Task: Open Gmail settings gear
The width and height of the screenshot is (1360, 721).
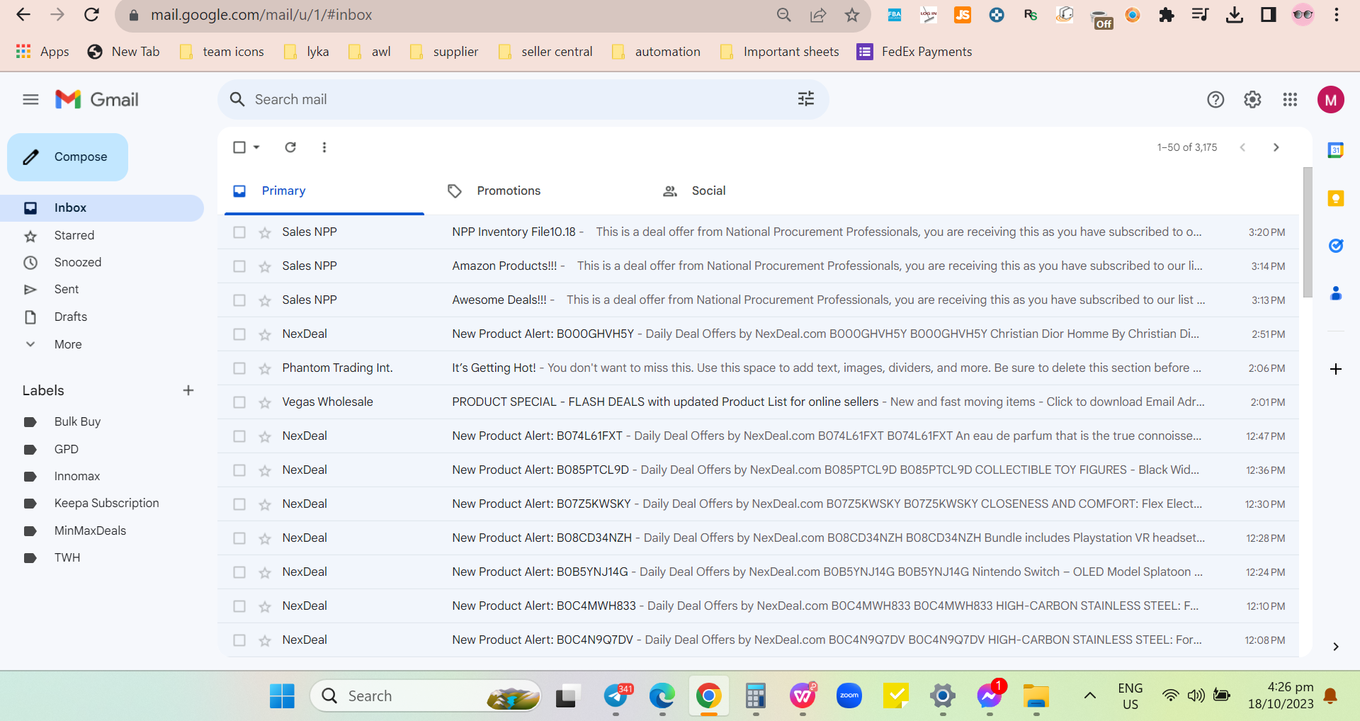Action: [1252, 100]
